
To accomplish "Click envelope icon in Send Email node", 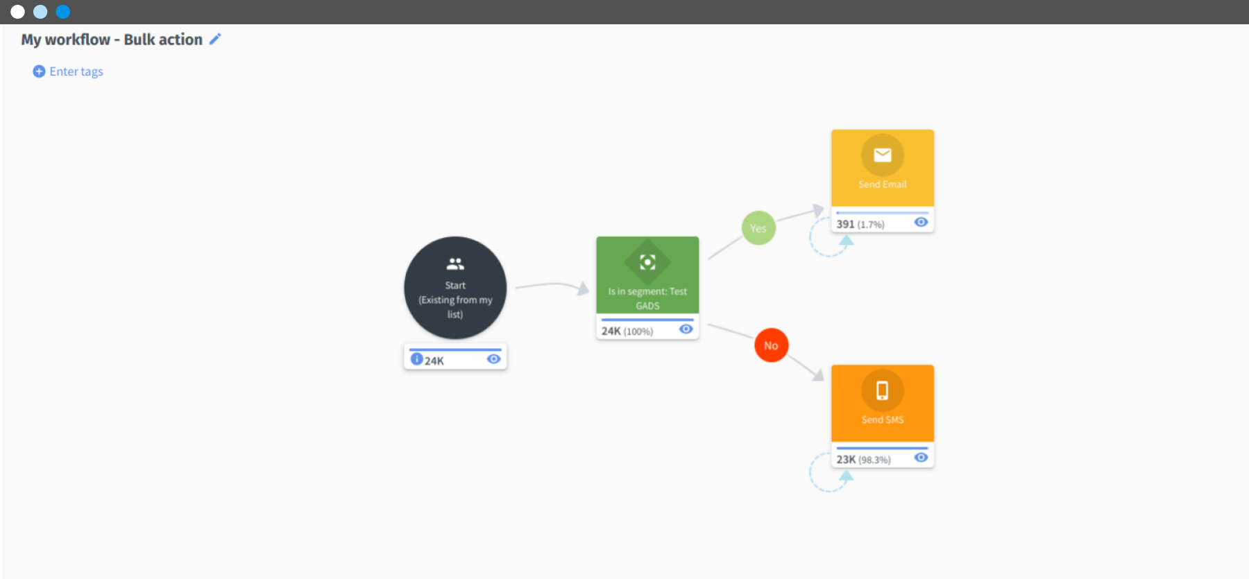I will 883,155.
